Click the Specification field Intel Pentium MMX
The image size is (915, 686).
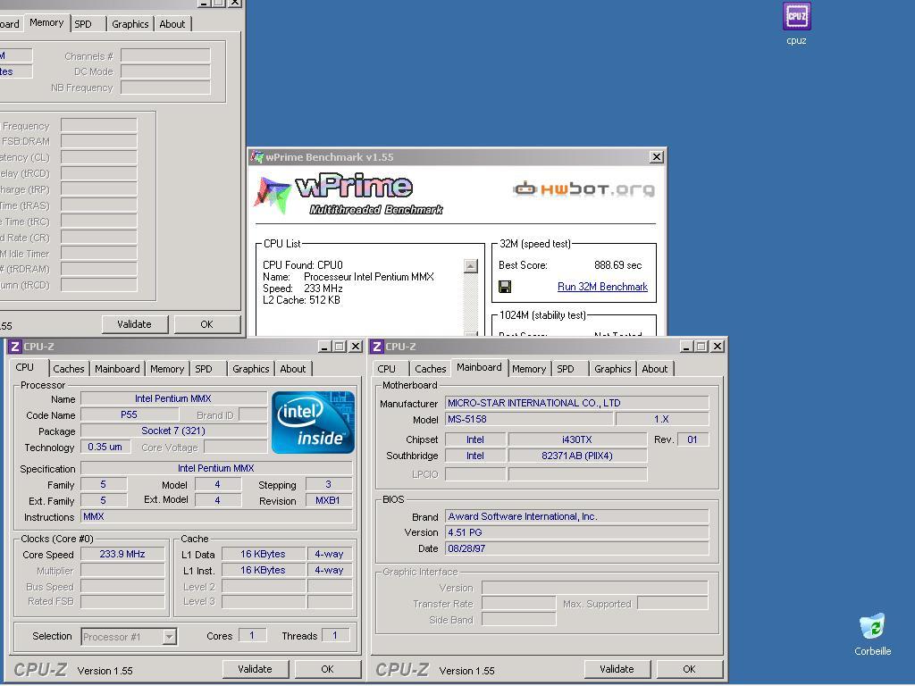click(x=216, y=468)
